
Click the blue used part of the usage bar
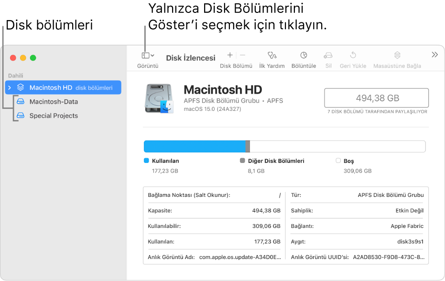[195, 146]
